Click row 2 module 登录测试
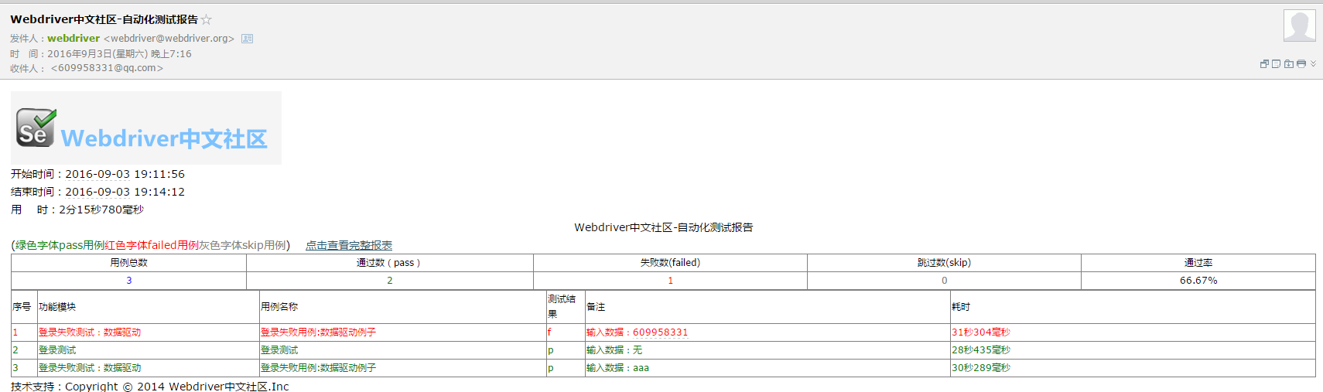Viewport: 1323px width, 392px height. tap(57, 350)
